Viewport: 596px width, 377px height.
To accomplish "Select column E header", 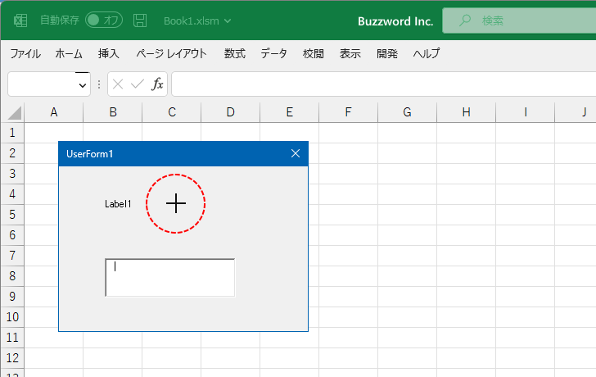I will (290, 112).
